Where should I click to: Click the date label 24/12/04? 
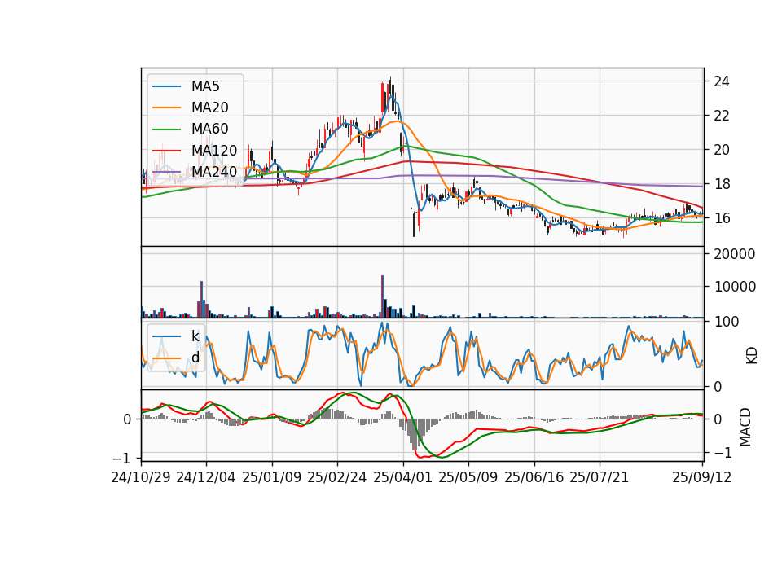pyautogui.click(x=206, y=477)
